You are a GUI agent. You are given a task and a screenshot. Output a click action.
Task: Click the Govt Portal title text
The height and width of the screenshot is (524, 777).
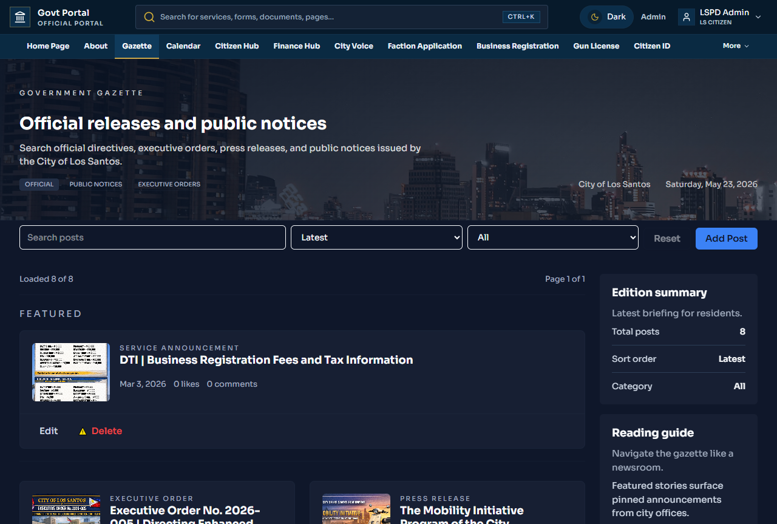(x=63, y=13)
